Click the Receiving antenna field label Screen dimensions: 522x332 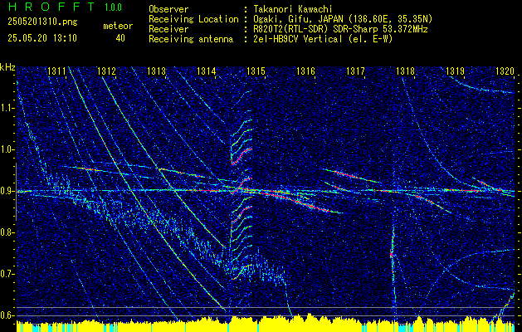[191, 39]
